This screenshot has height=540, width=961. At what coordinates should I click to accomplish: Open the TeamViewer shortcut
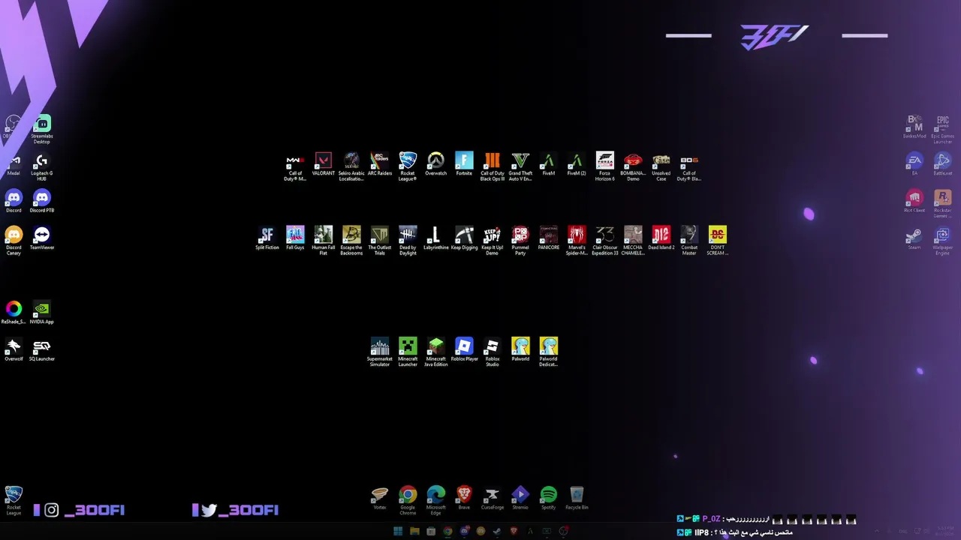[x=42, y=239]
